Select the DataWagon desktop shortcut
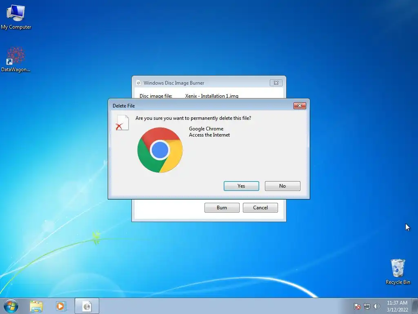This screenshot has width=418, height=314. 16,60
